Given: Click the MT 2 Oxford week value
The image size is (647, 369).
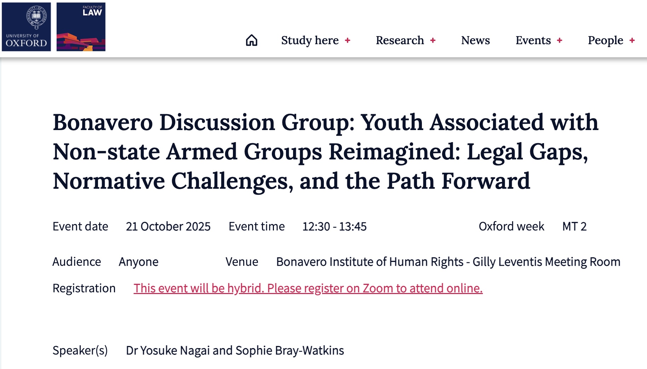Looking at the screenshot, I should point(574,227).
